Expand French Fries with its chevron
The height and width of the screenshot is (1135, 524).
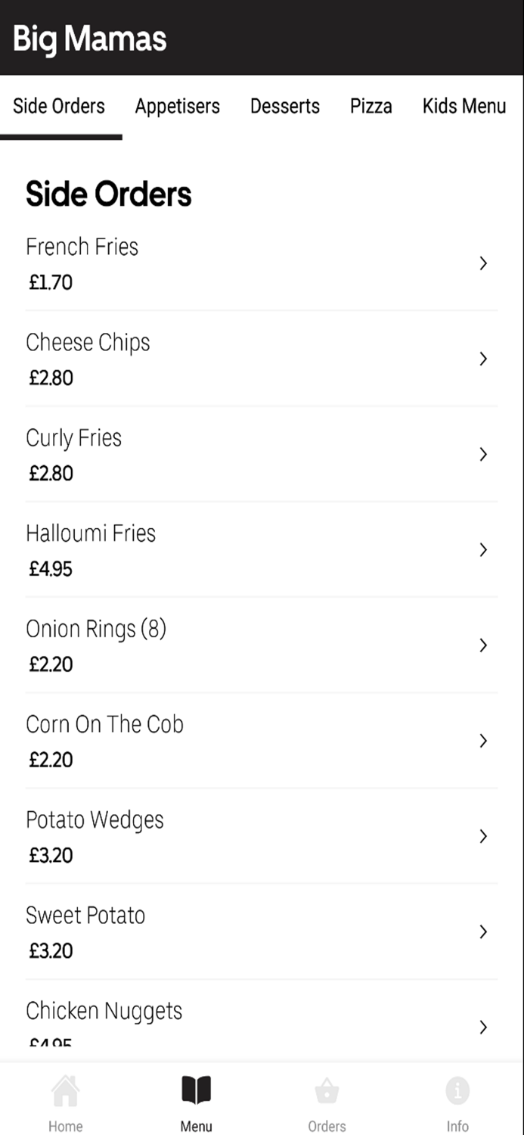[x=483, y=263]
